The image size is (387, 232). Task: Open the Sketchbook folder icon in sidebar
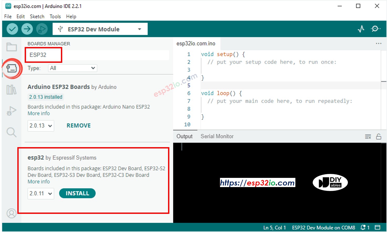11,47
